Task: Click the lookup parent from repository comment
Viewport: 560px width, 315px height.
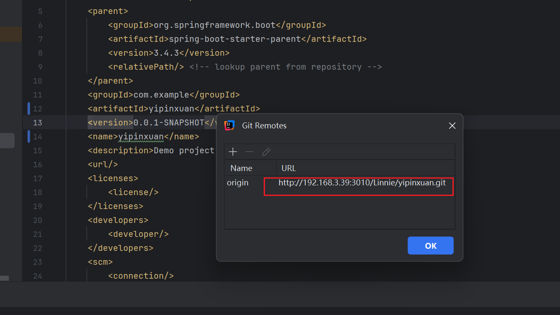Action: click(288, 67)
